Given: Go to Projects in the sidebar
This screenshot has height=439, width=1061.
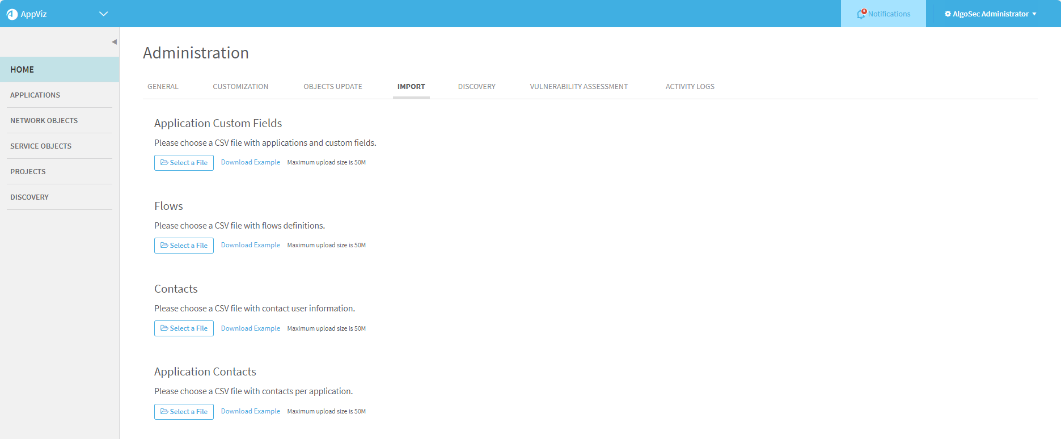Looking at the screenshot, I should point(28,172).
